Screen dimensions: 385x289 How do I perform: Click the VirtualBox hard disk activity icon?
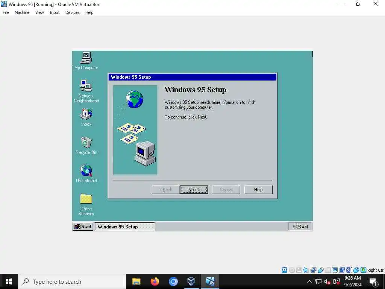tap(284, 270)
